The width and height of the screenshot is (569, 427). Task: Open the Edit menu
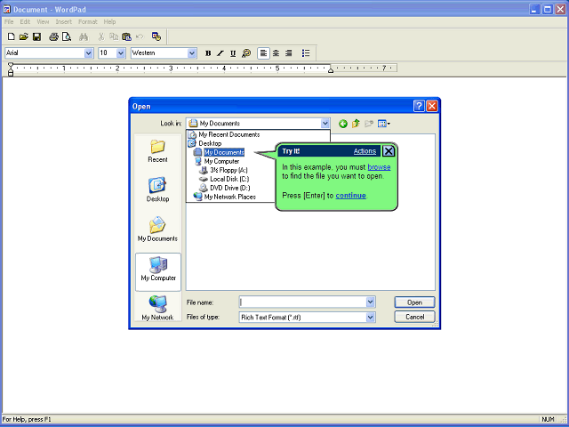point(25,21)
